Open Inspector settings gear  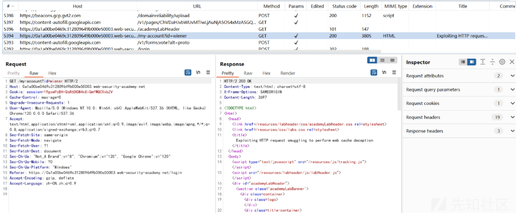[x=502, y=62]
